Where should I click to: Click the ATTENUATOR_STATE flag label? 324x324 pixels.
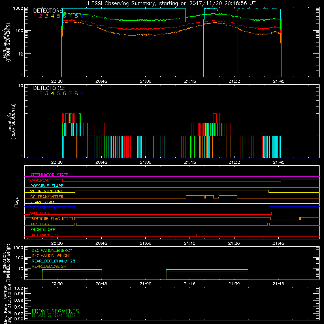[49, 175]
